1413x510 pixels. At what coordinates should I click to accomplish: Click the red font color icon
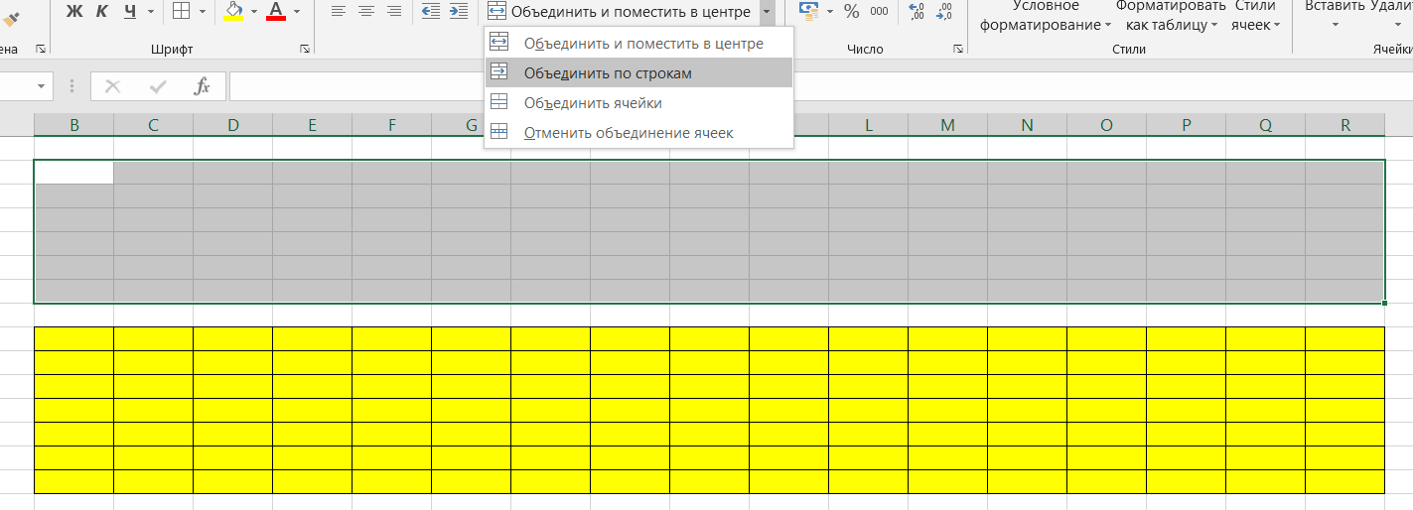pos(276,11)
